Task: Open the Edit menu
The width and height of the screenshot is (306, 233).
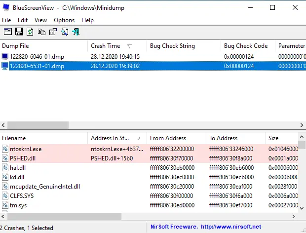Action: point(23,20)
